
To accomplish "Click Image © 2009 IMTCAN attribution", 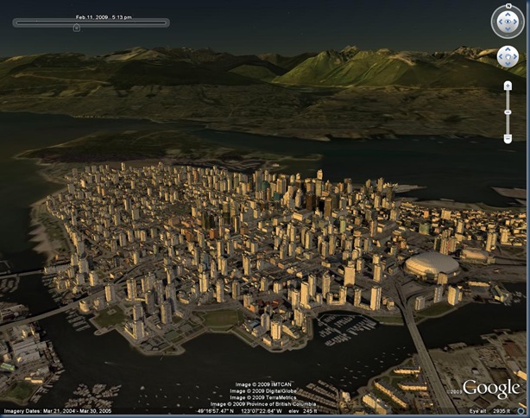I will [x=263, y=384].
